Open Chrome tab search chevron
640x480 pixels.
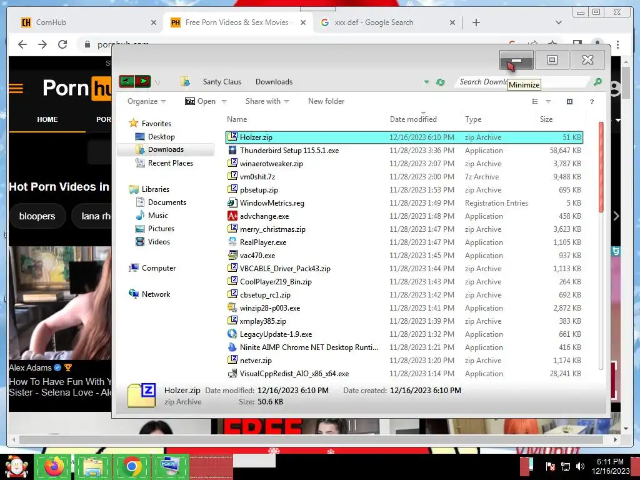click(558, 22)
